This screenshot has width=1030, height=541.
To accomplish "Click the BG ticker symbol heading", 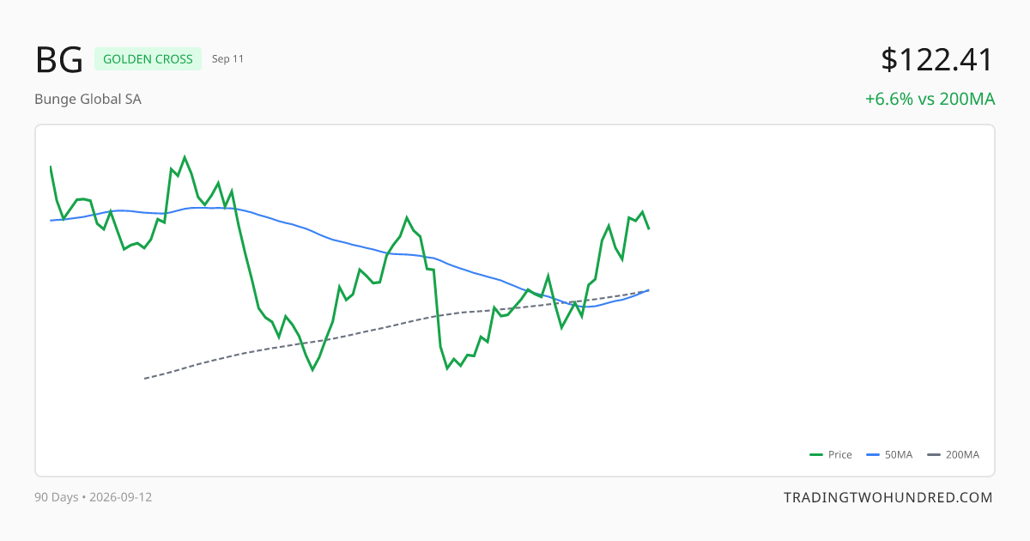I will click(x=59, y=59).
